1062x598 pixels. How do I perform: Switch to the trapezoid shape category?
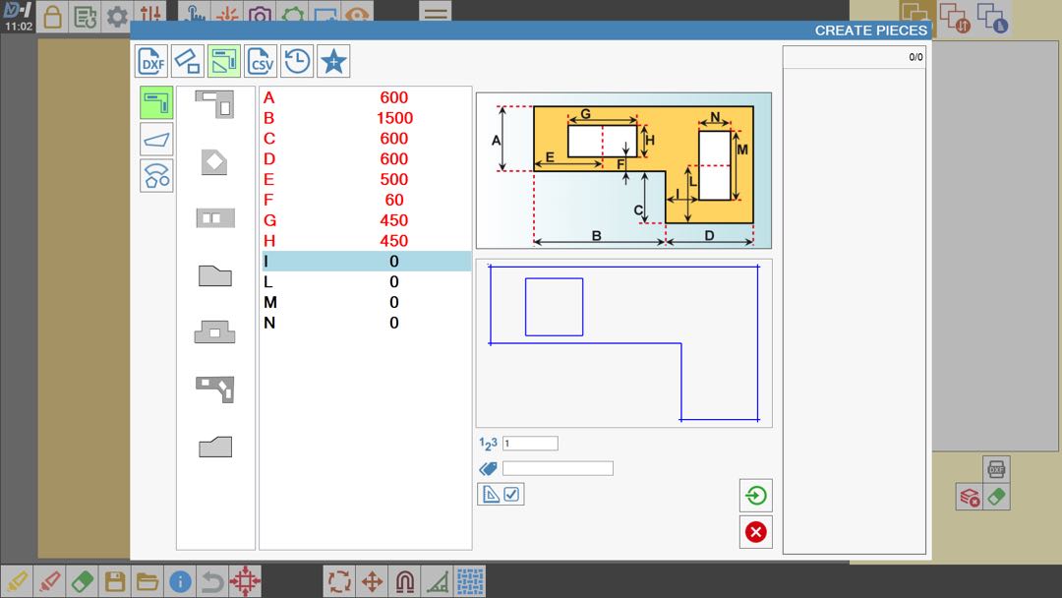[x=155, y=139]
